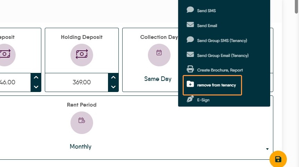The width and height of the screenshot is (299, 167).
Task: Open the Collection Day Same Day selector
Action: coord(158,79)
